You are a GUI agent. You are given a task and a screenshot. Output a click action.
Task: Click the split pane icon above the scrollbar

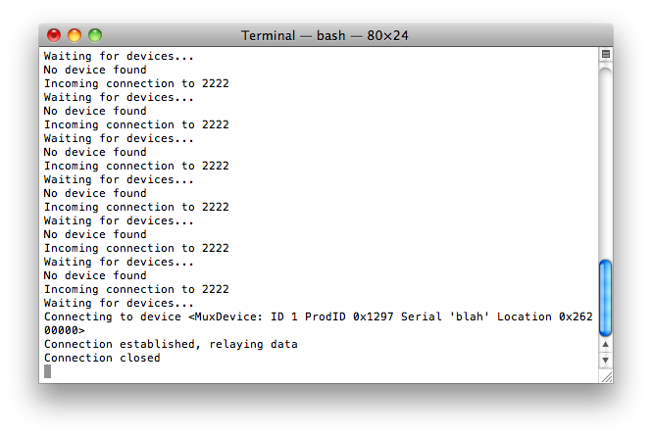click(x=605, y=54)
